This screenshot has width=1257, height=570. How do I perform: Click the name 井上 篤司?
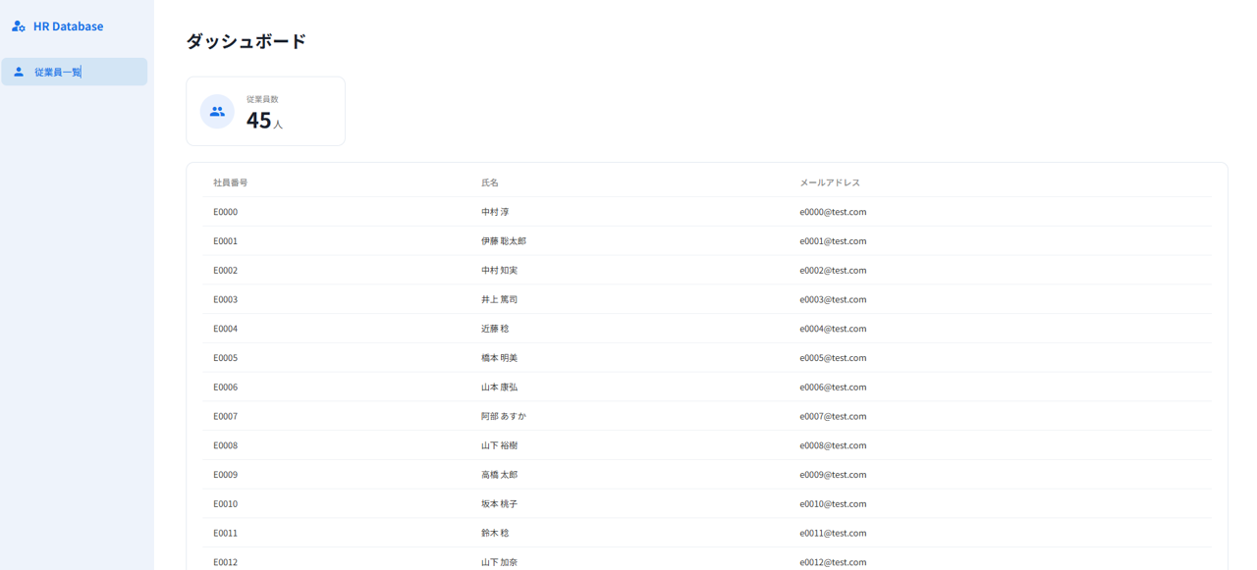point(500,299)
